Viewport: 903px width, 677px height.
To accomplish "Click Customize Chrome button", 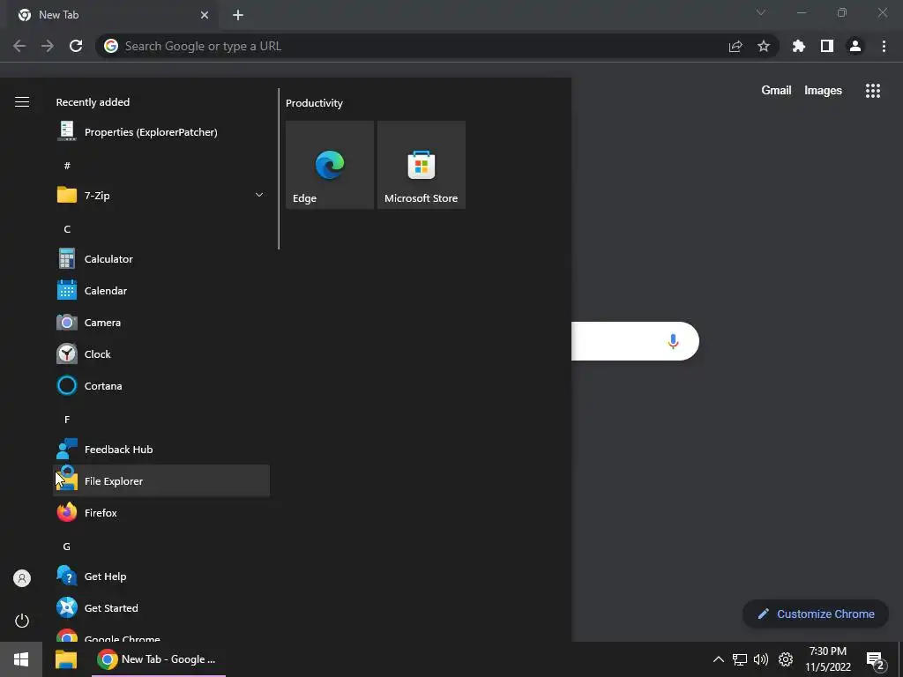I will point(816,614).
